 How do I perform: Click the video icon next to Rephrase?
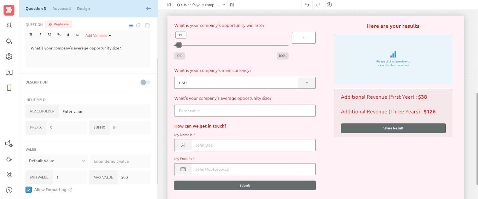click(147, 25)
